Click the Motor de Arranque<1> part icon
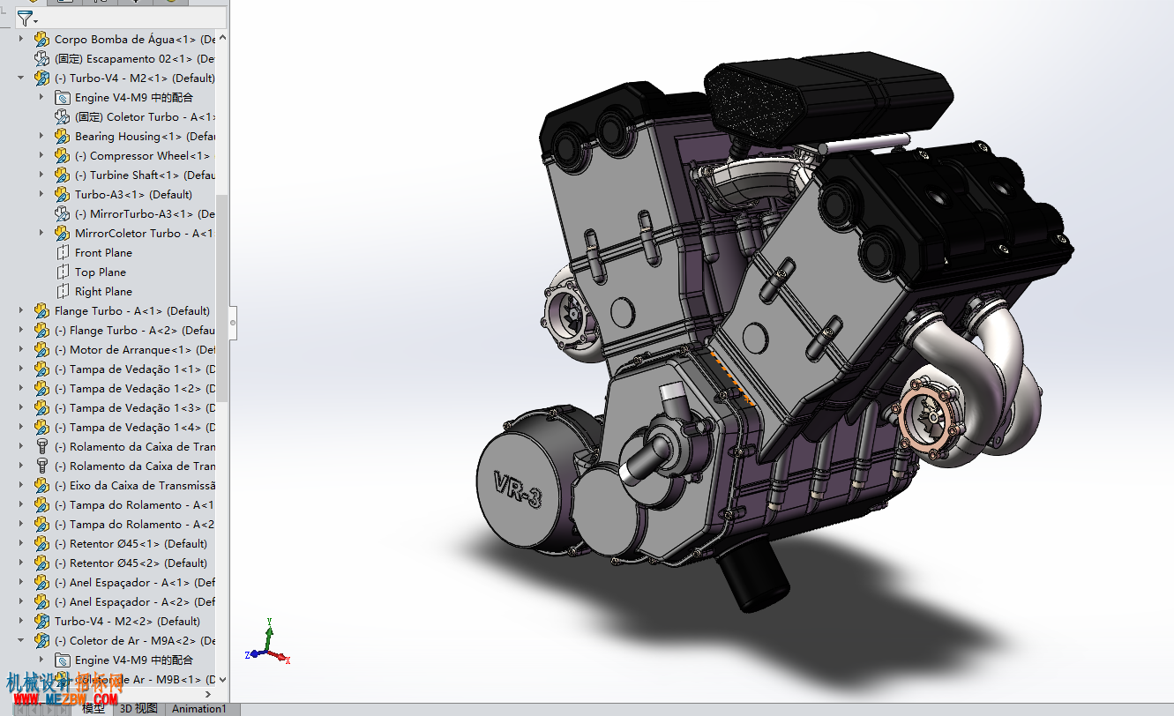1174x716 pixels. 41,349
